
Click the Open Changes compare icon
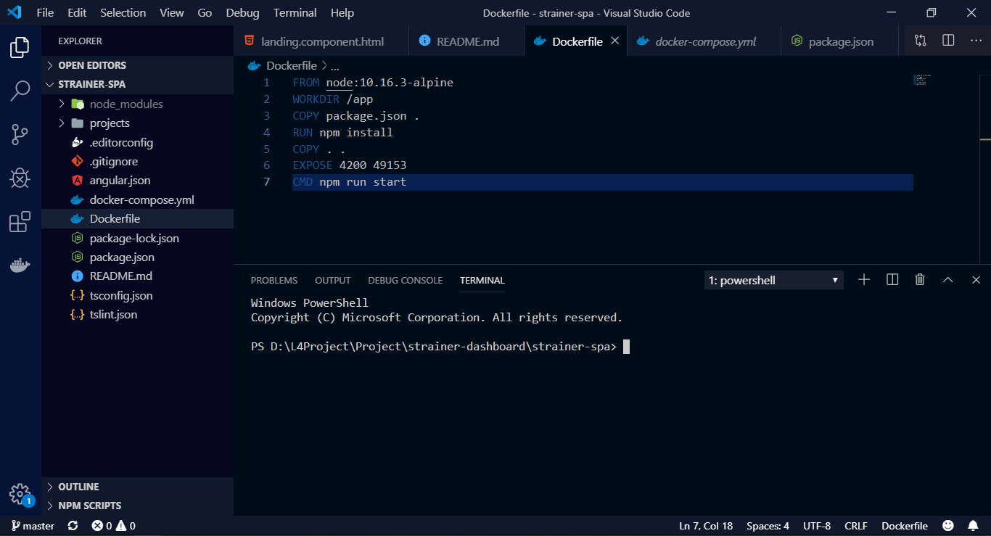point(921,41)
